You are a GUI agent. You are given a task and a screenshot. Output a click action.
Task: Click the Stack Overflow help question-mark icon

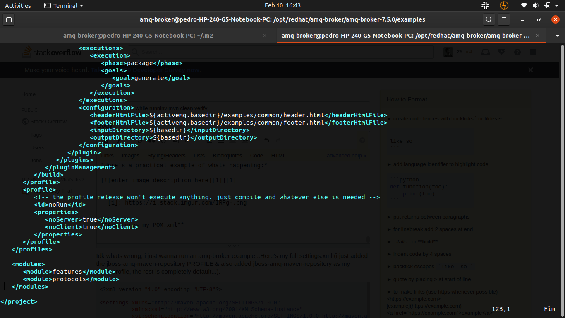517,52
